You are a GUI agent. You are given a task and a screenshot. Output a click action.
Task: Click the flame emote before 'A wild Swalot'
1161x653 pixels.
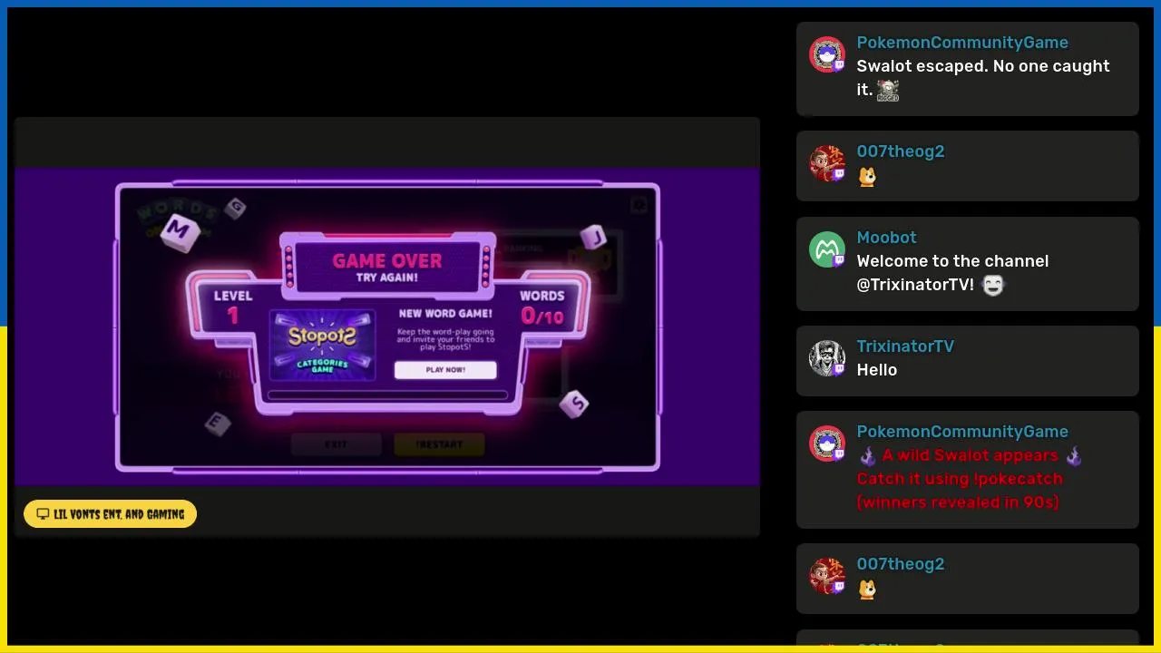tap(868, 455)
